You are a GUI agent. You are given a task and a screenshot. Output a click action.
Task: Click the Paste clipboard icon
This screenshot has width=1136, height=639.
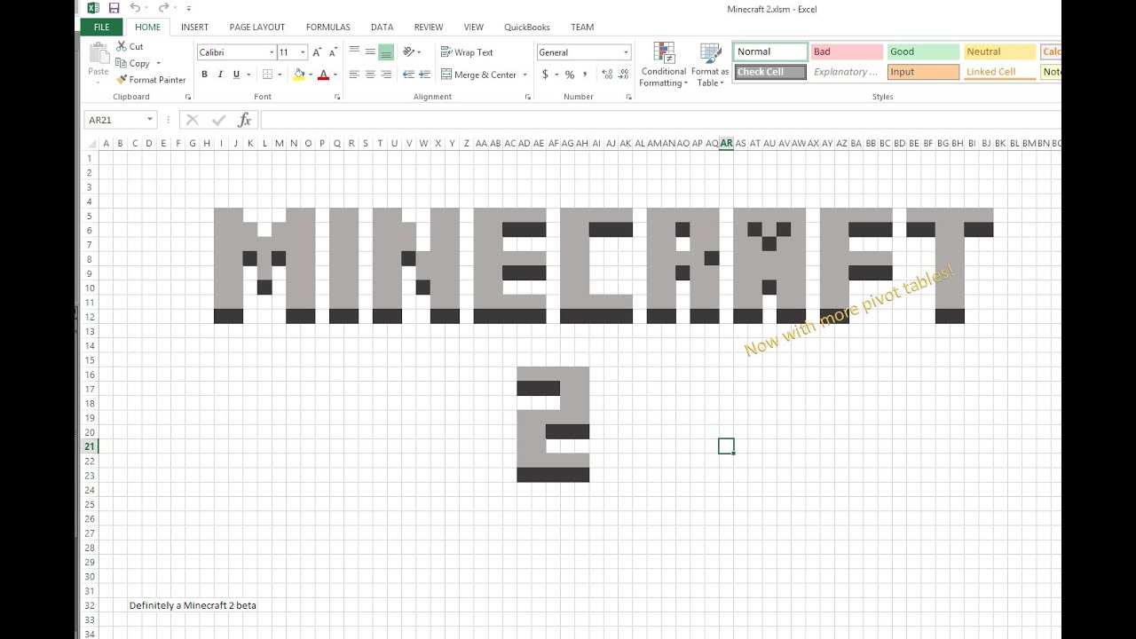[99, 53]
